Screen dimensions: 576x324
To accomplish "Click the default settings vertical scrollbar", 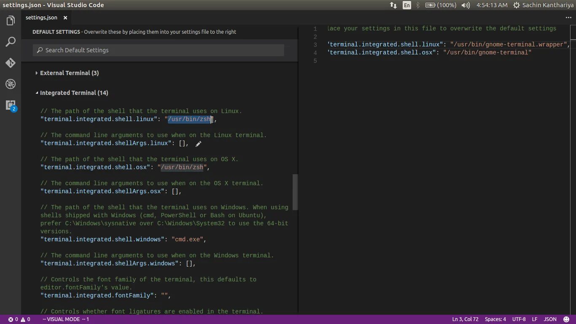I will tap(296, 192).
